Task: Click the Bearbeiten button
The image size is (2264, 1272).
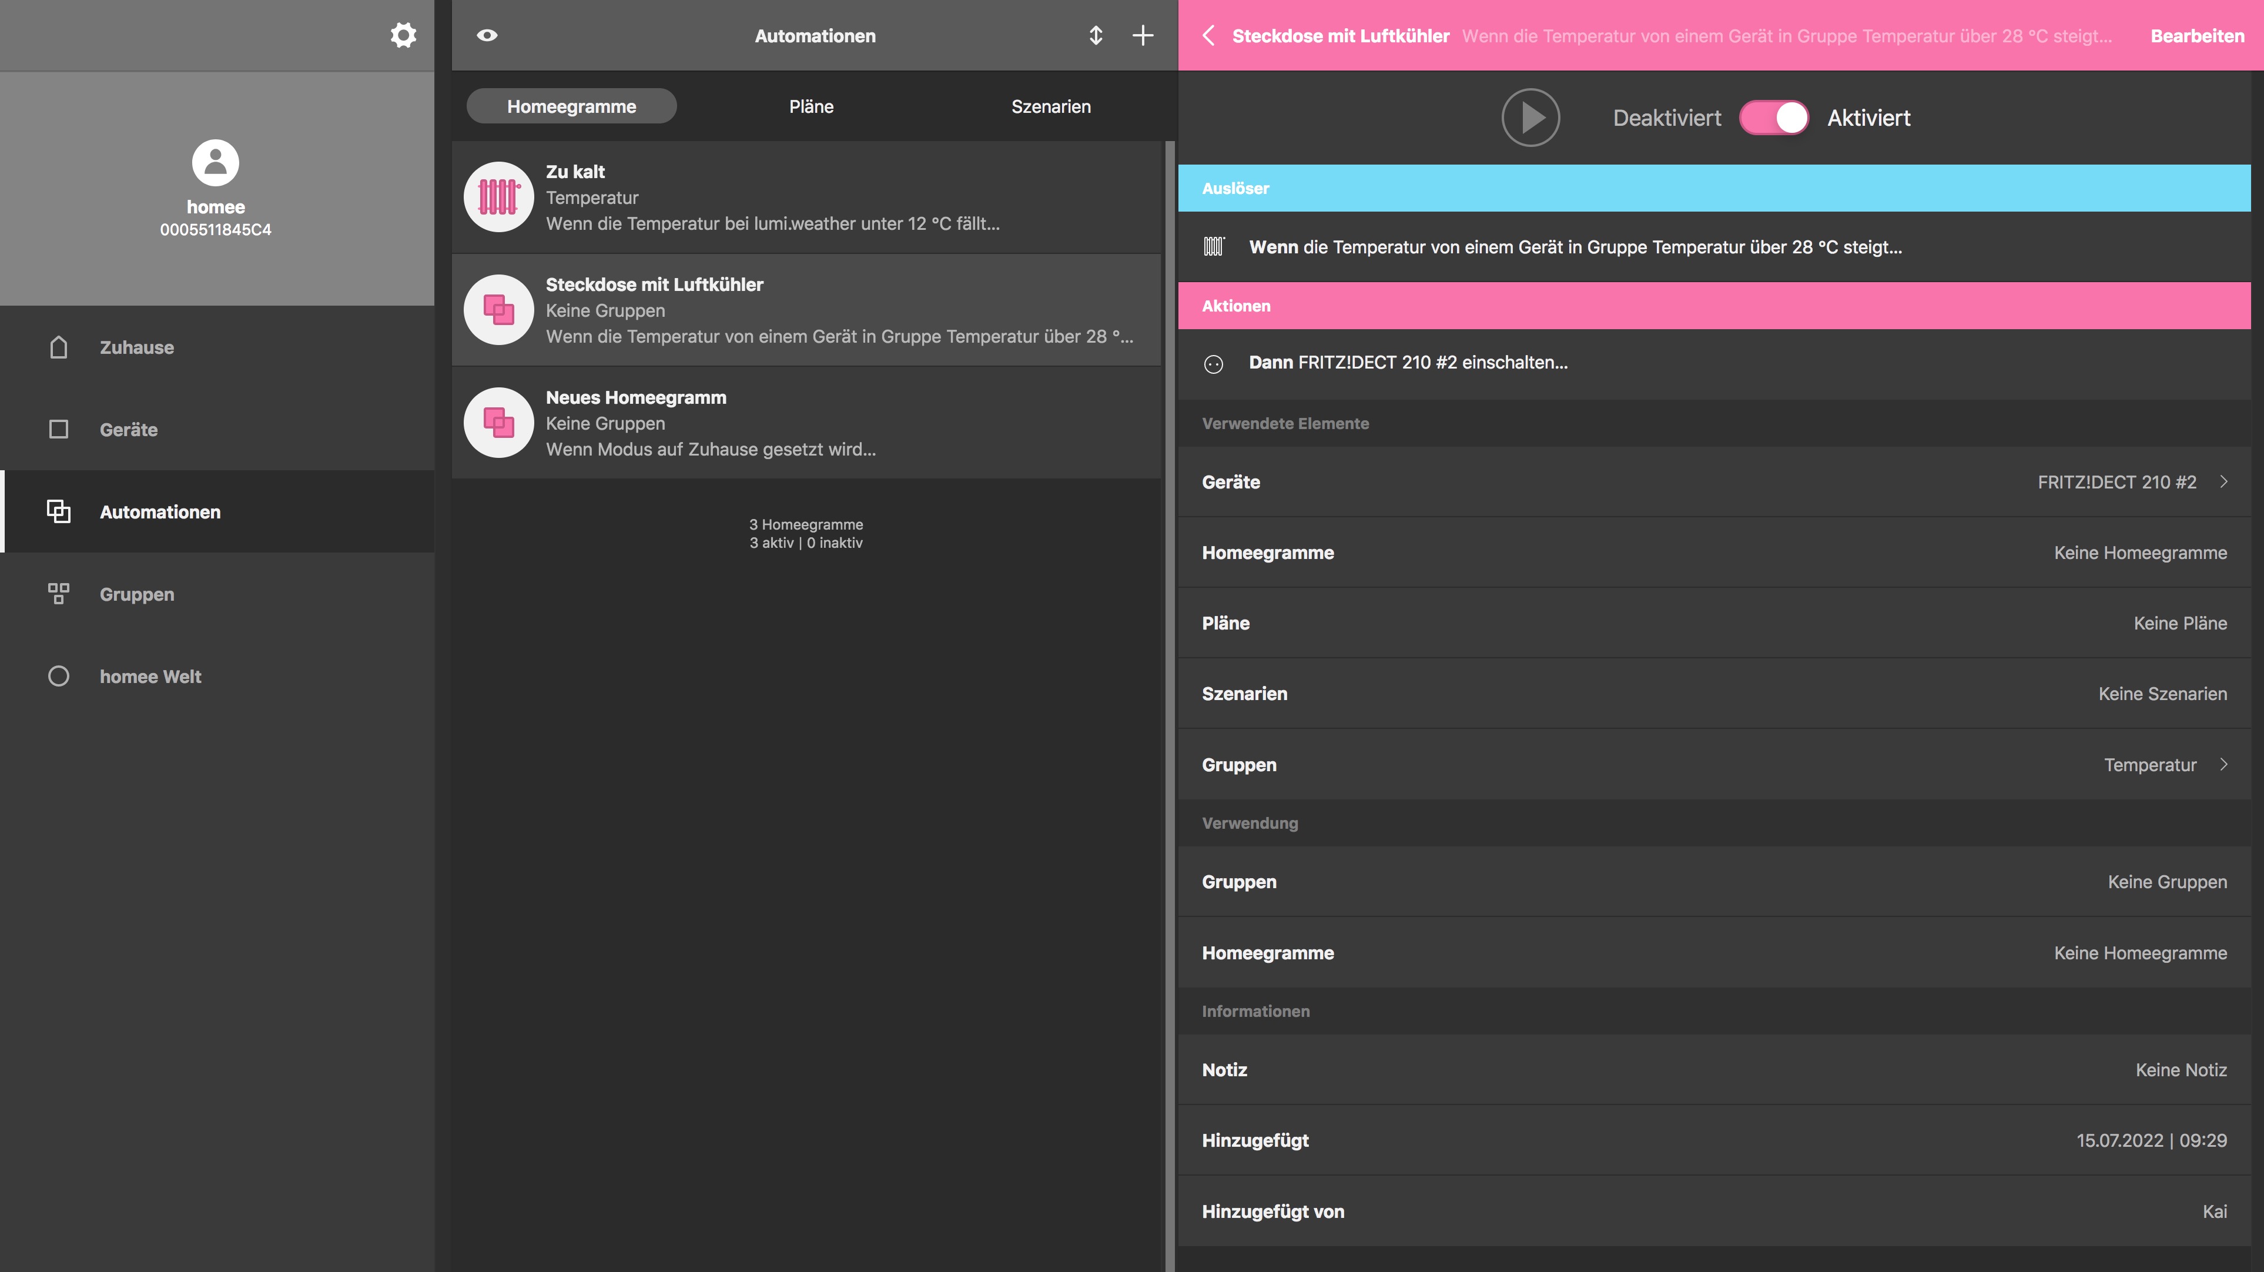Action: (x=2196, y=36)
